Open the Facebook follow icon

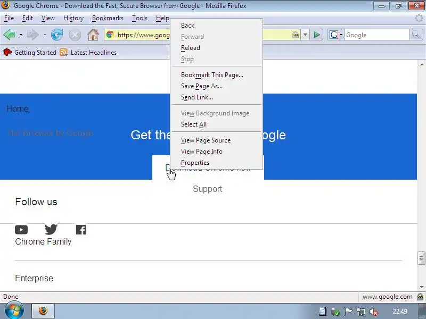(81, 230)
